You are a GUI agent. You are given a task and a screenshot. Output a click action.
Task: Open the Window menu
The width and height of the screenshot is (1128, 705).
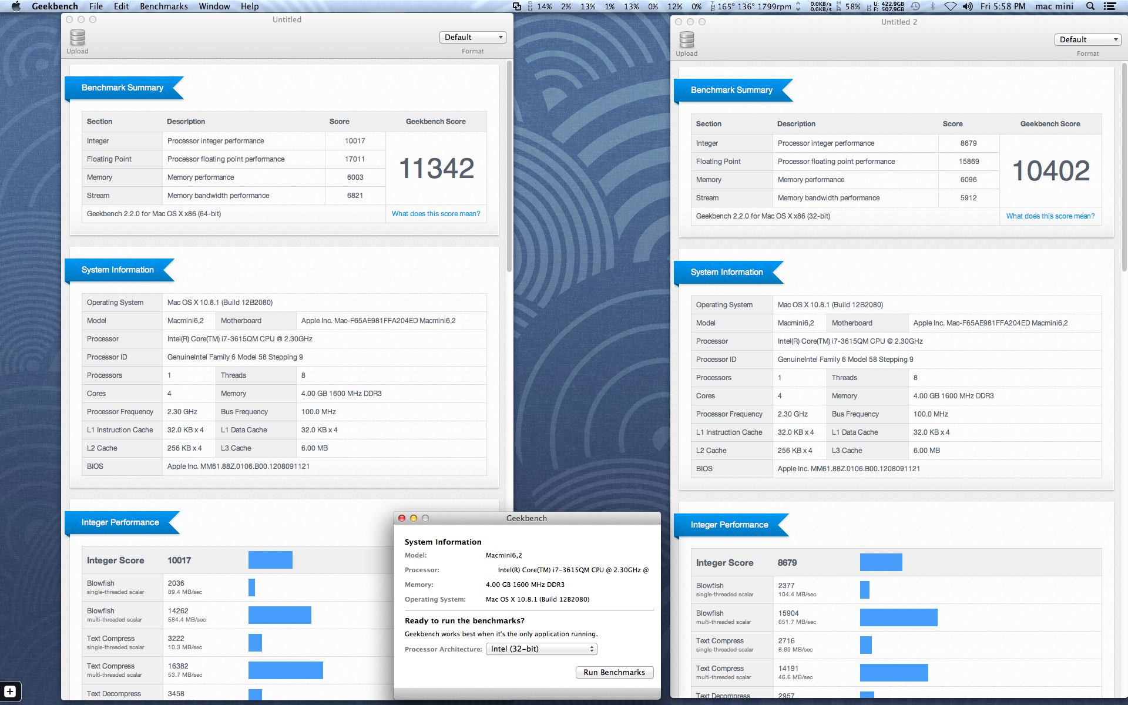coord(214,6)
